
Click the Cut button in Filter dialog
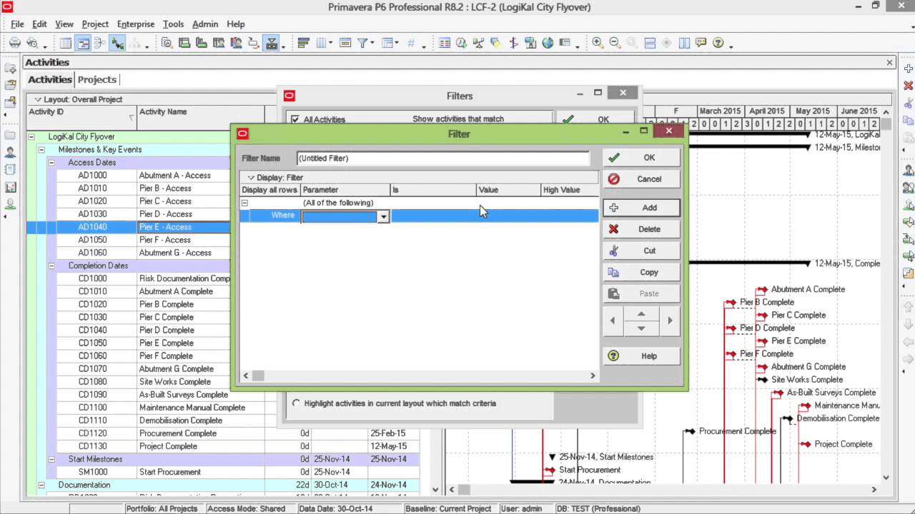click(x=641, y=251)
